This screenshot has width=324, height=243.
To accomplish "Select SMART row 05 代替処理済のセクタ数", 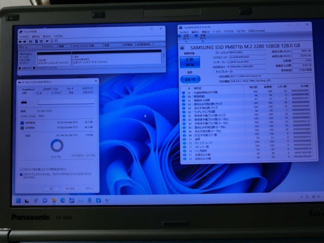I will point(246,92).
